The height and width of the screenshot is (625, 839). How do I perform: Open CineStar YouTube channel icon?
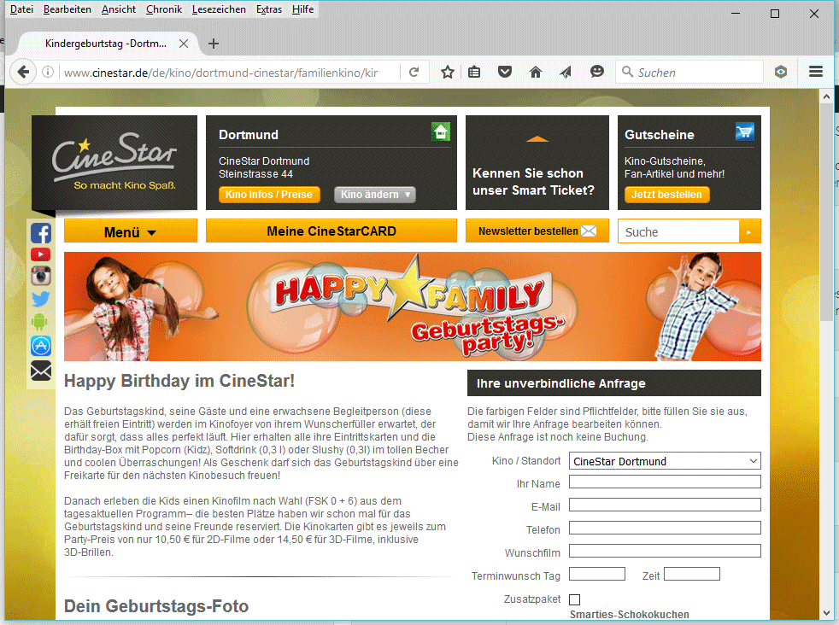pos(41,254)
